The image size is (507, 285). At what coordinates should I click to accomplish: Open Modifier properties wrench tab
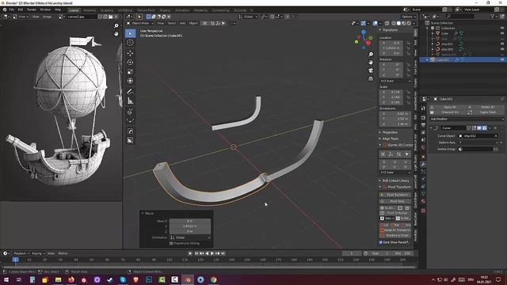(x=423, y=164)
